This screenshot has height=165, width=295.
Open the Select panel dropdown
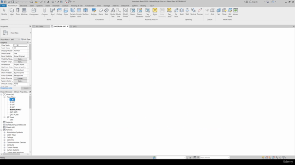click(x=4, y=19)
